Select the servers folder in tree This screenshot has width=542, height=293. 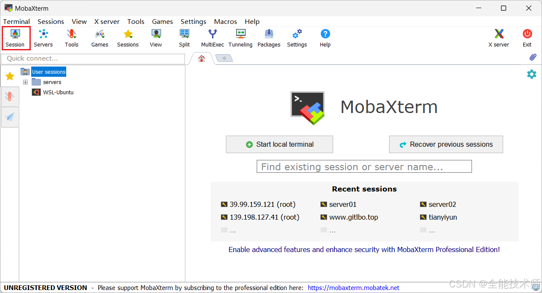click(x=47, y=82)
